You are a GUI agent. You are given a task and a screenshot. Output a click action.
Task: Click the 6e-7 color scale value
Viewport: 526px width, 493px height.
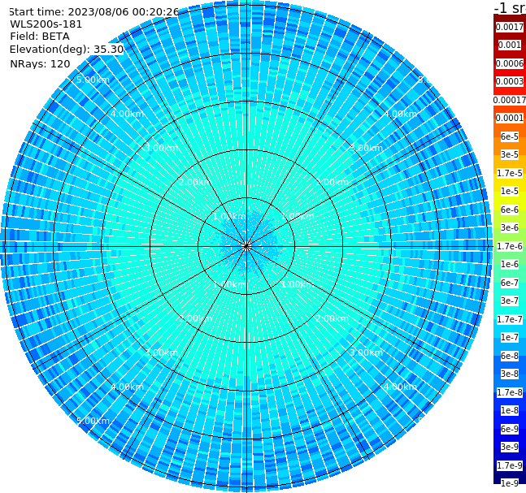click(510, 283)
